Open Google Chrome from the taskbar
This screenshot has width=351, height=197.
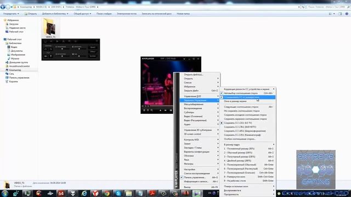[107, 193]
